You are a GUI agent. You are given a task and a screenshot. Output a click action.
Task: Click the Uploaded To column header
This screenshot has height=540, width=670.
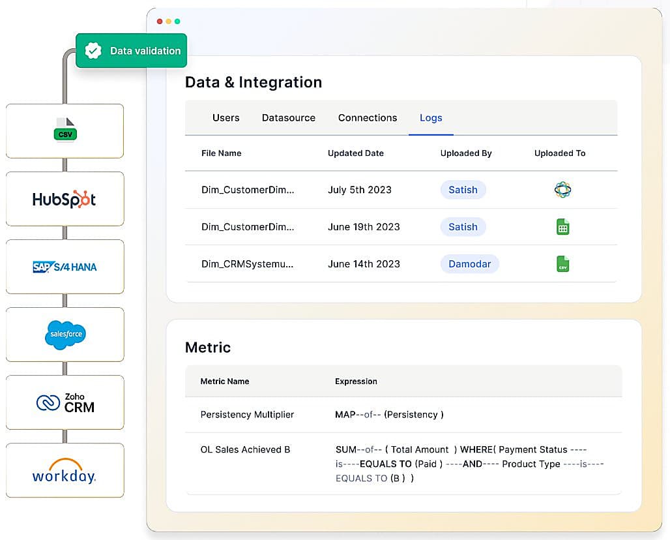(x=560, y=153)
